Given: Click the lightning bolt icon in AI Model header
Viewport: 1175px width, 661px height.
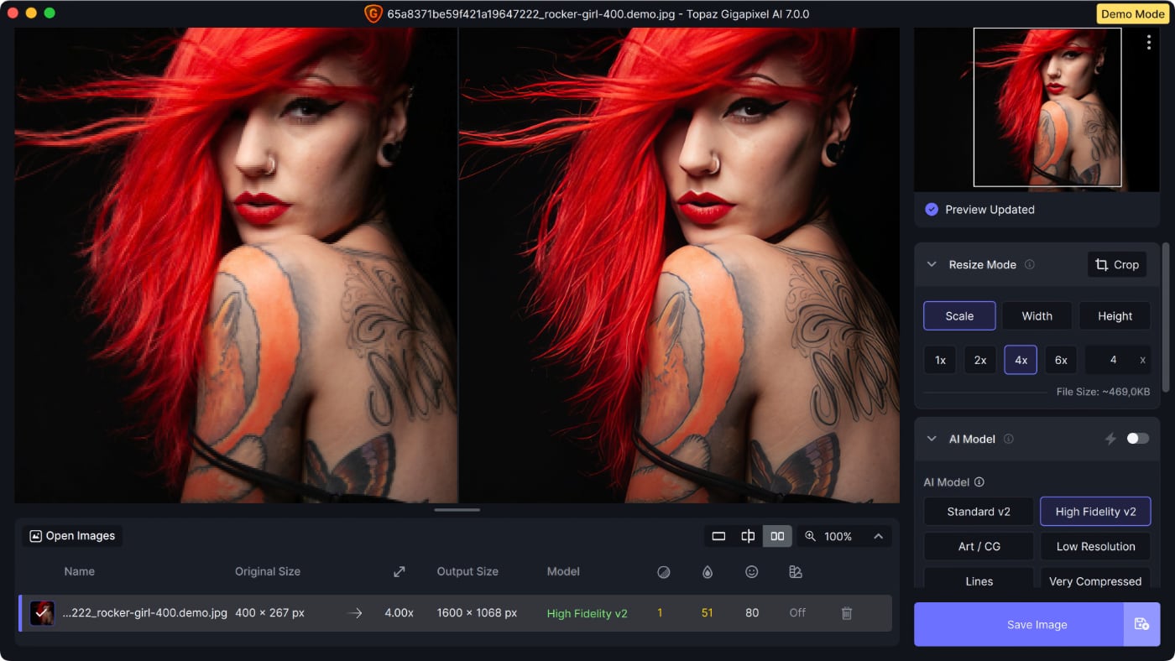Looking at the screenshot, I should click(x=1110, y=439).
